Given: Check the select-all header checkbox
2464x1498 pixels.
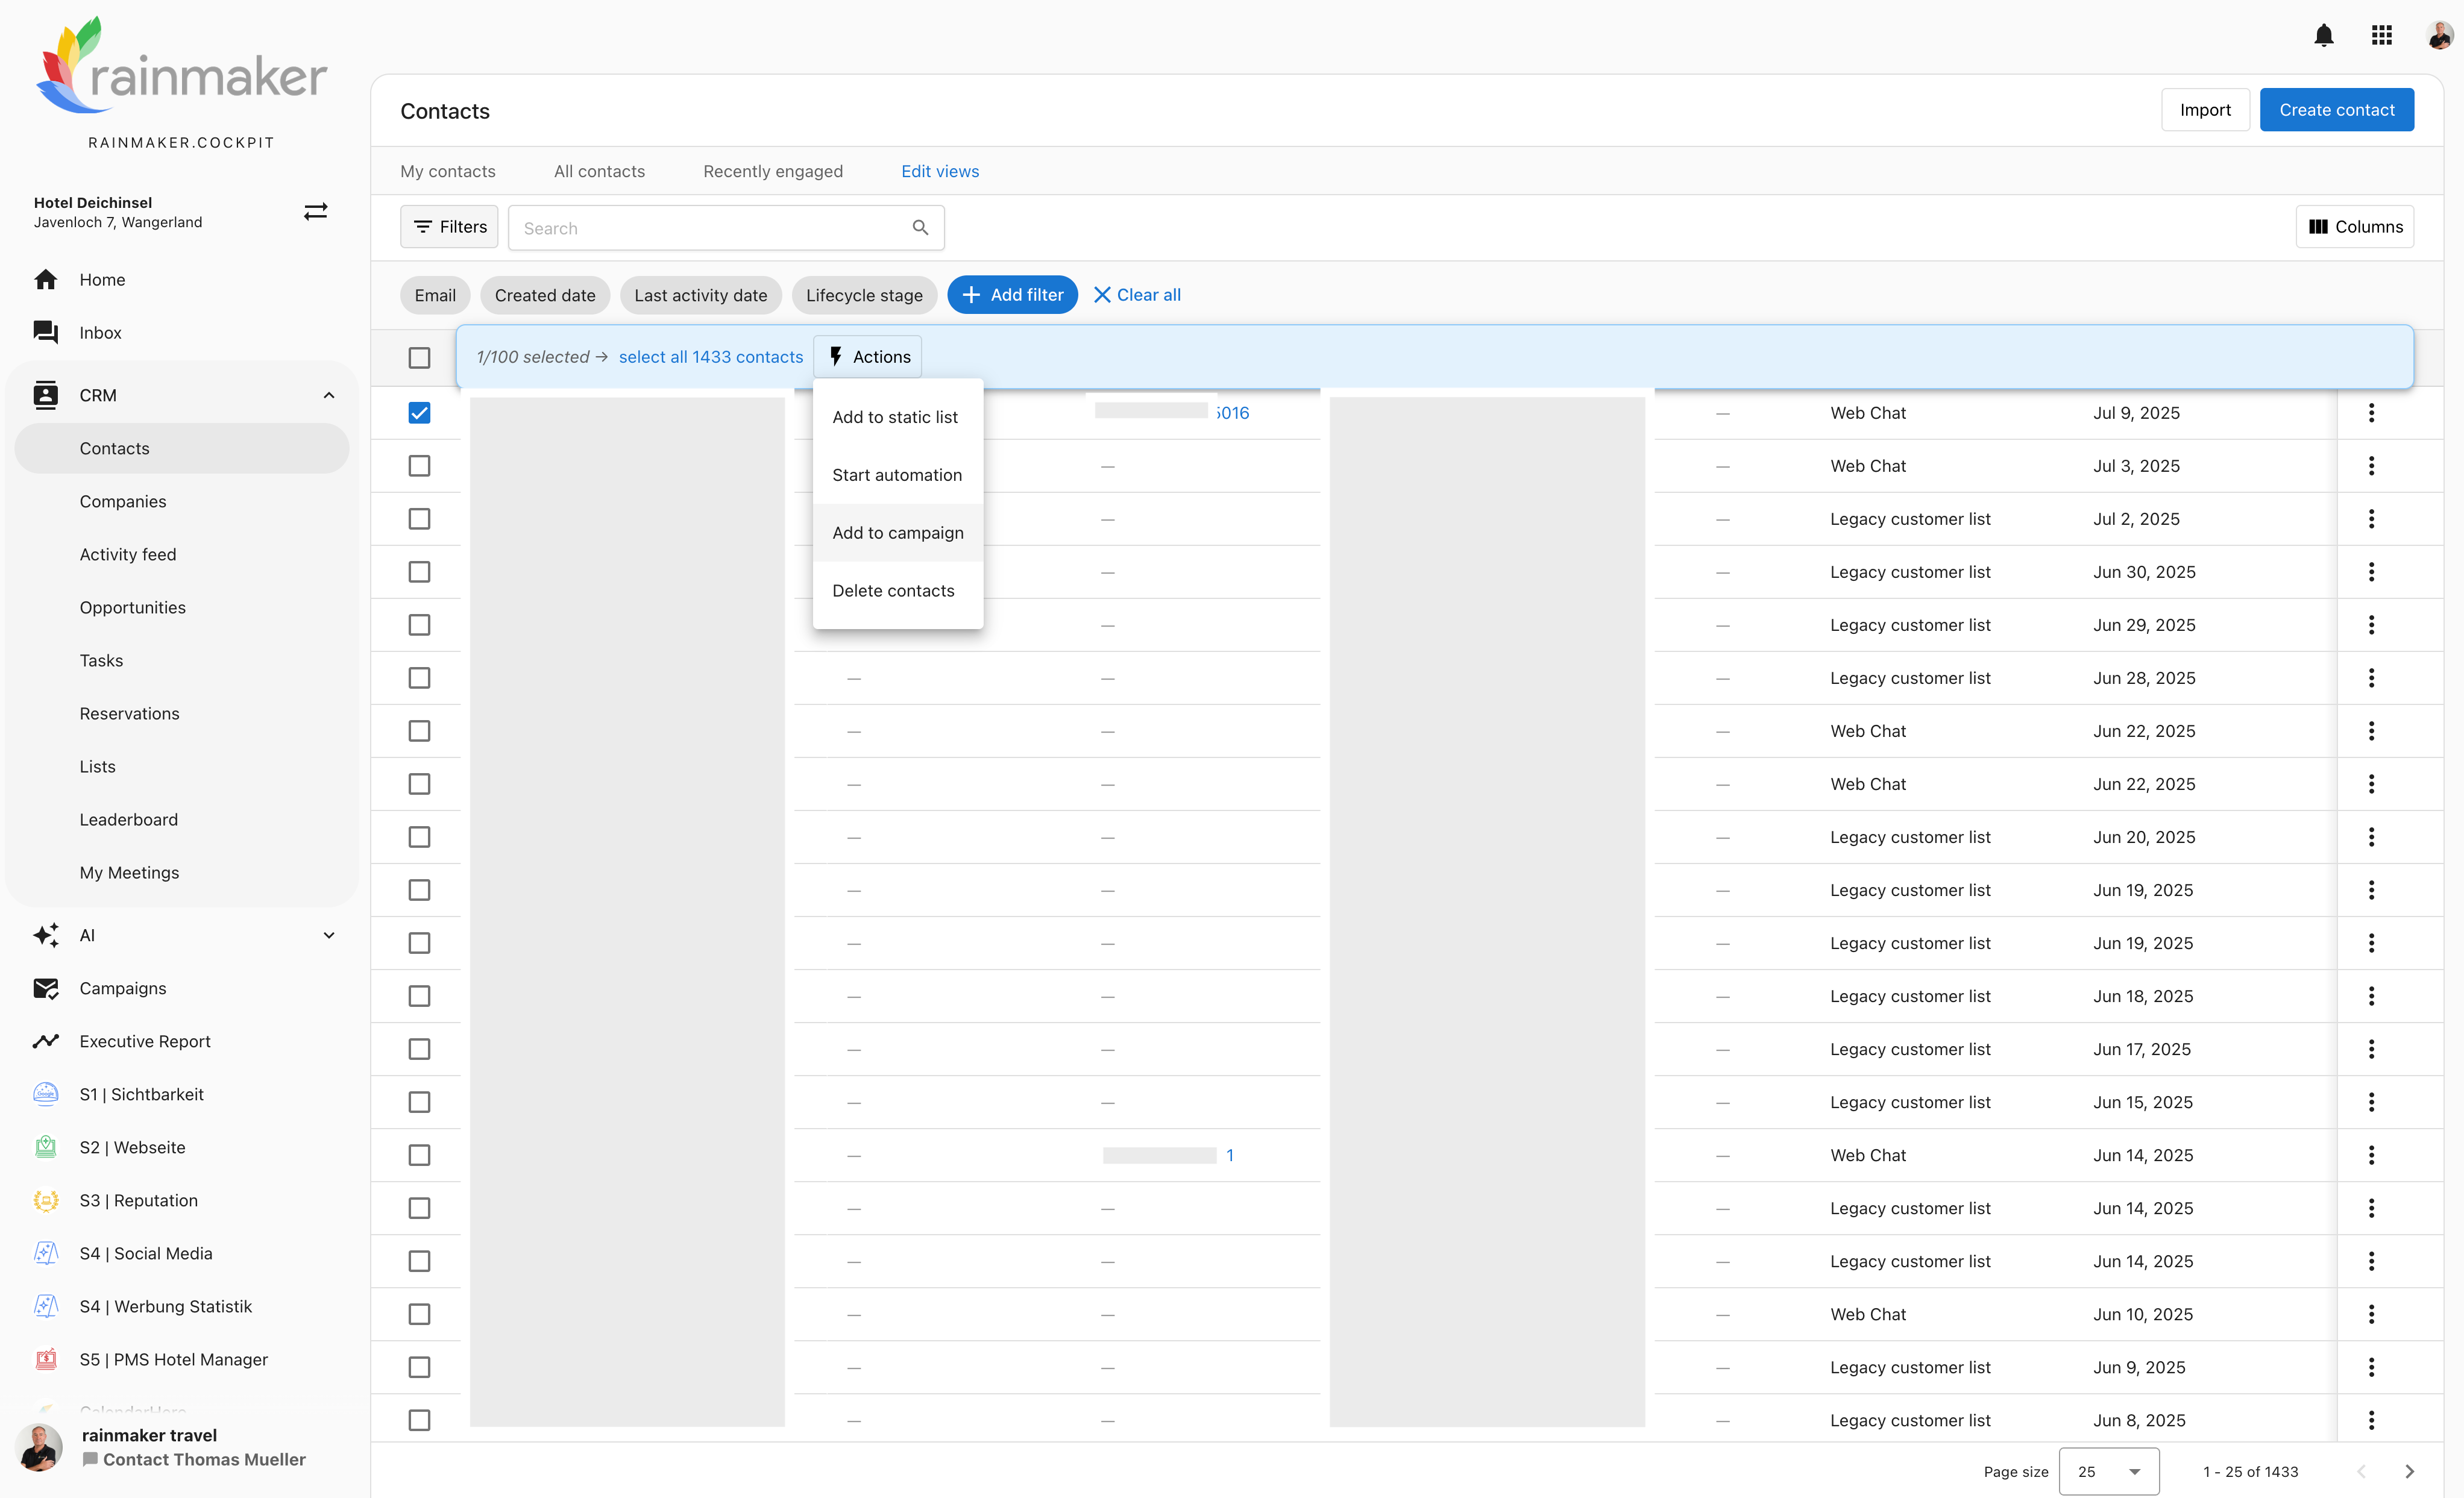Looking at the screenshot, I should [419, 358].
